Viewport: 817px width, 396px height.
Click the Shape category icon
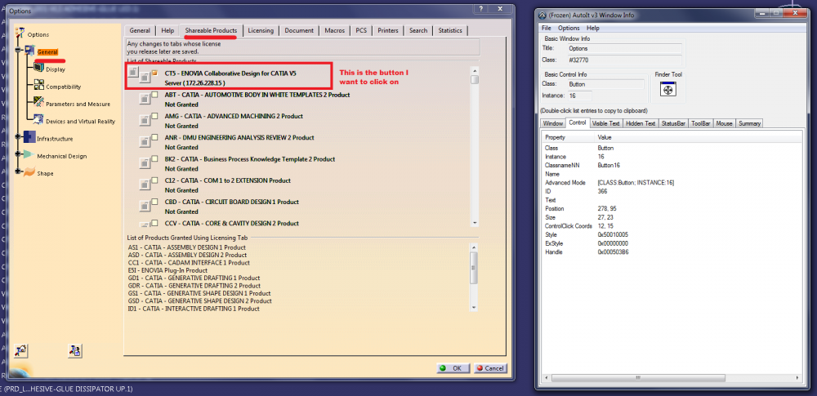[29, 172]
